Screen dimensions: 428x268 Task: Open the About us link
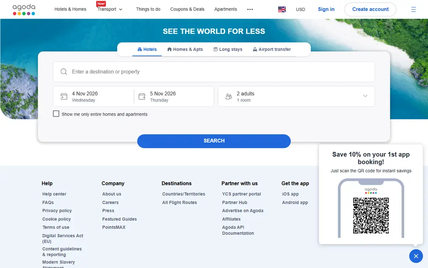(112, 194)
